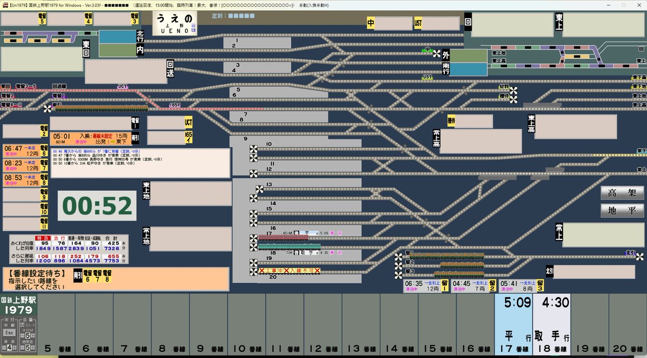Select the red train on track 17
647x358 pixels.
tap(283, 237)
